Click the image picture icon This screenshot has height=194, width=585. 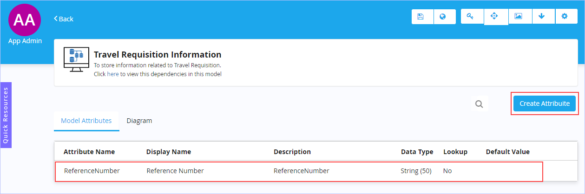point(518,16)
